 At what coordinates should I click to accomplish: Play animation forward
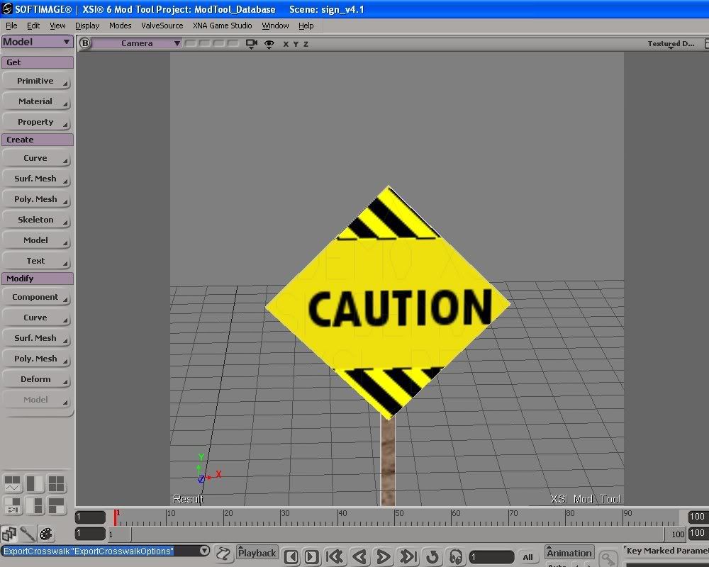pos(384,556)
